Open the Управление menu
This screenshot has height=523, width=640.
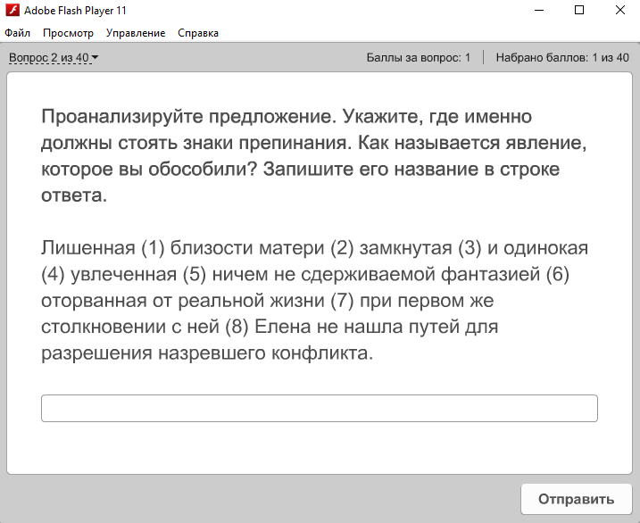(x=136, y=33)
